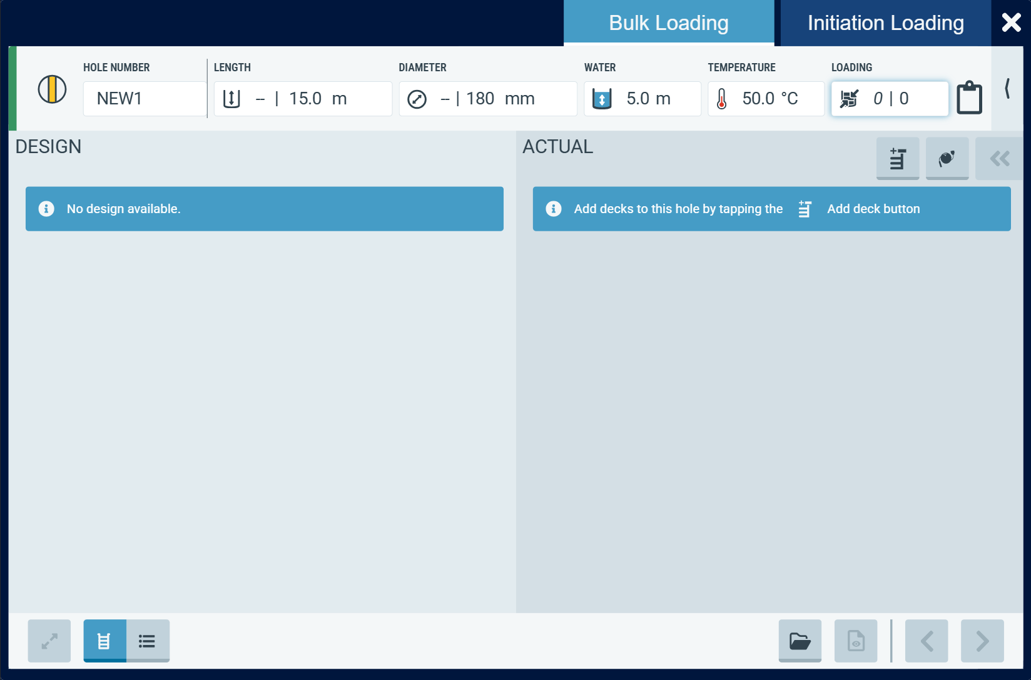The height and width of the screenshot is (680, 1031).
Task: Click the deck icon inside the hint banner
Action: [805, 209]
